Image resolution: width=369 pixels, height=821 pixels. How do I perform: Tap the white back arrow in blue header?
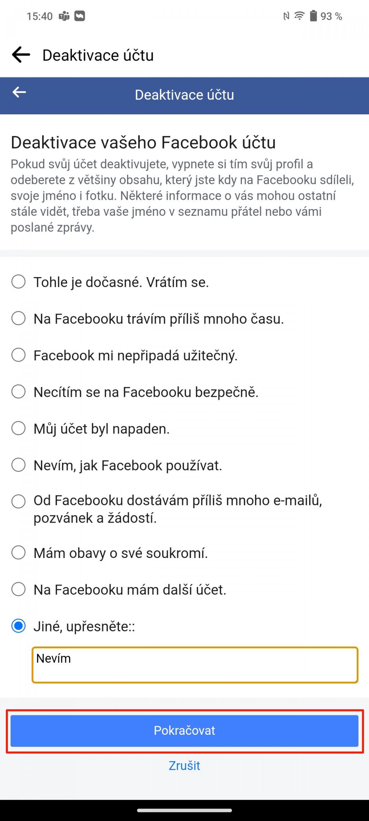(19, 92)
